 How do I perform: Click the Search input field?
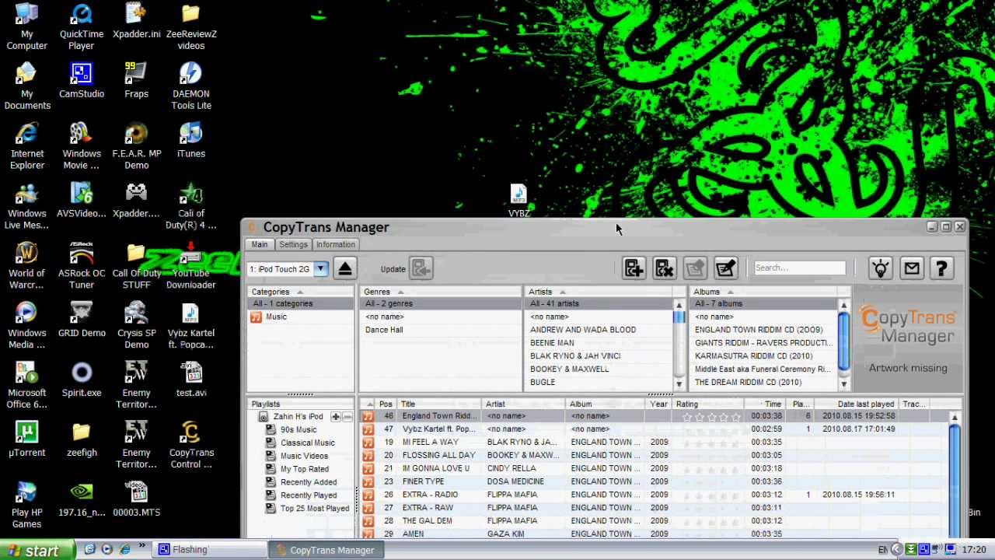(799, 268)
